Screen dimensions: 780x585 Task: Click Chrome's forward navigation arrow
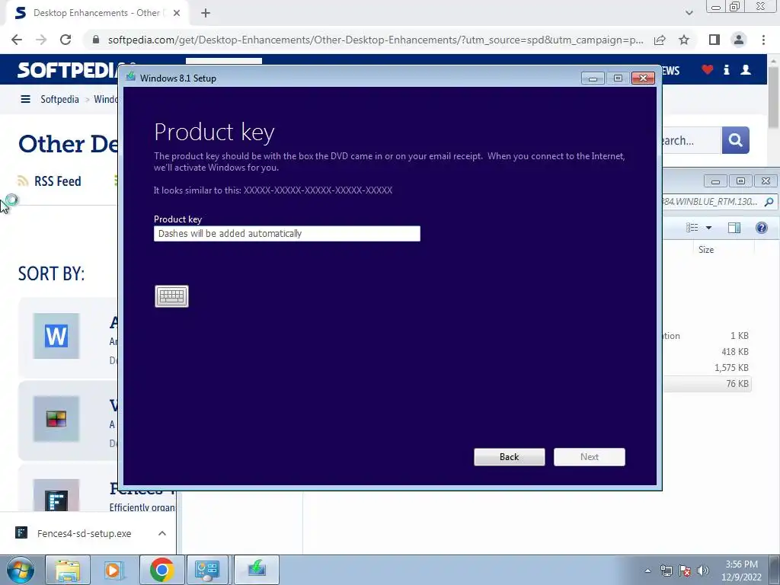point(41,40)
